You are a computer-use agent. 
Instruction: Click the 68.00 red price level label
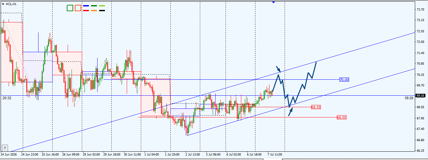coord(341,117)
